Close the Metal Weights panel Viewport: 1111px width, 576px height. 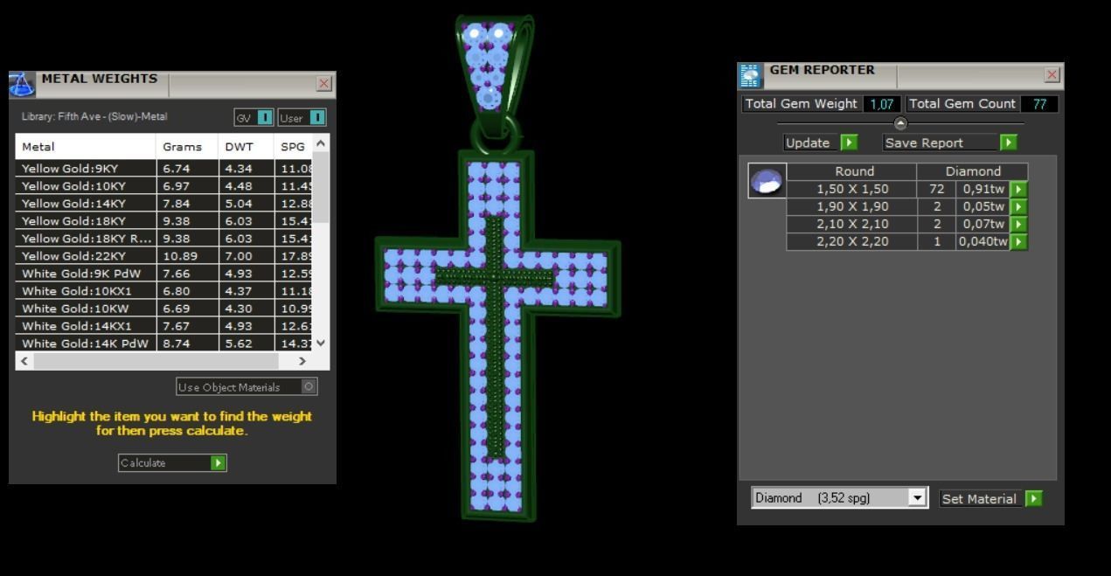pos(324,84)
